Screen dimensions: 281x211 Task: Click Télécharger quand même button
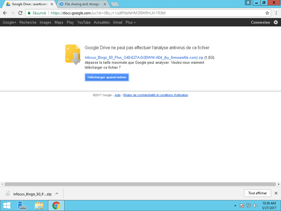(x=106, y=77)
